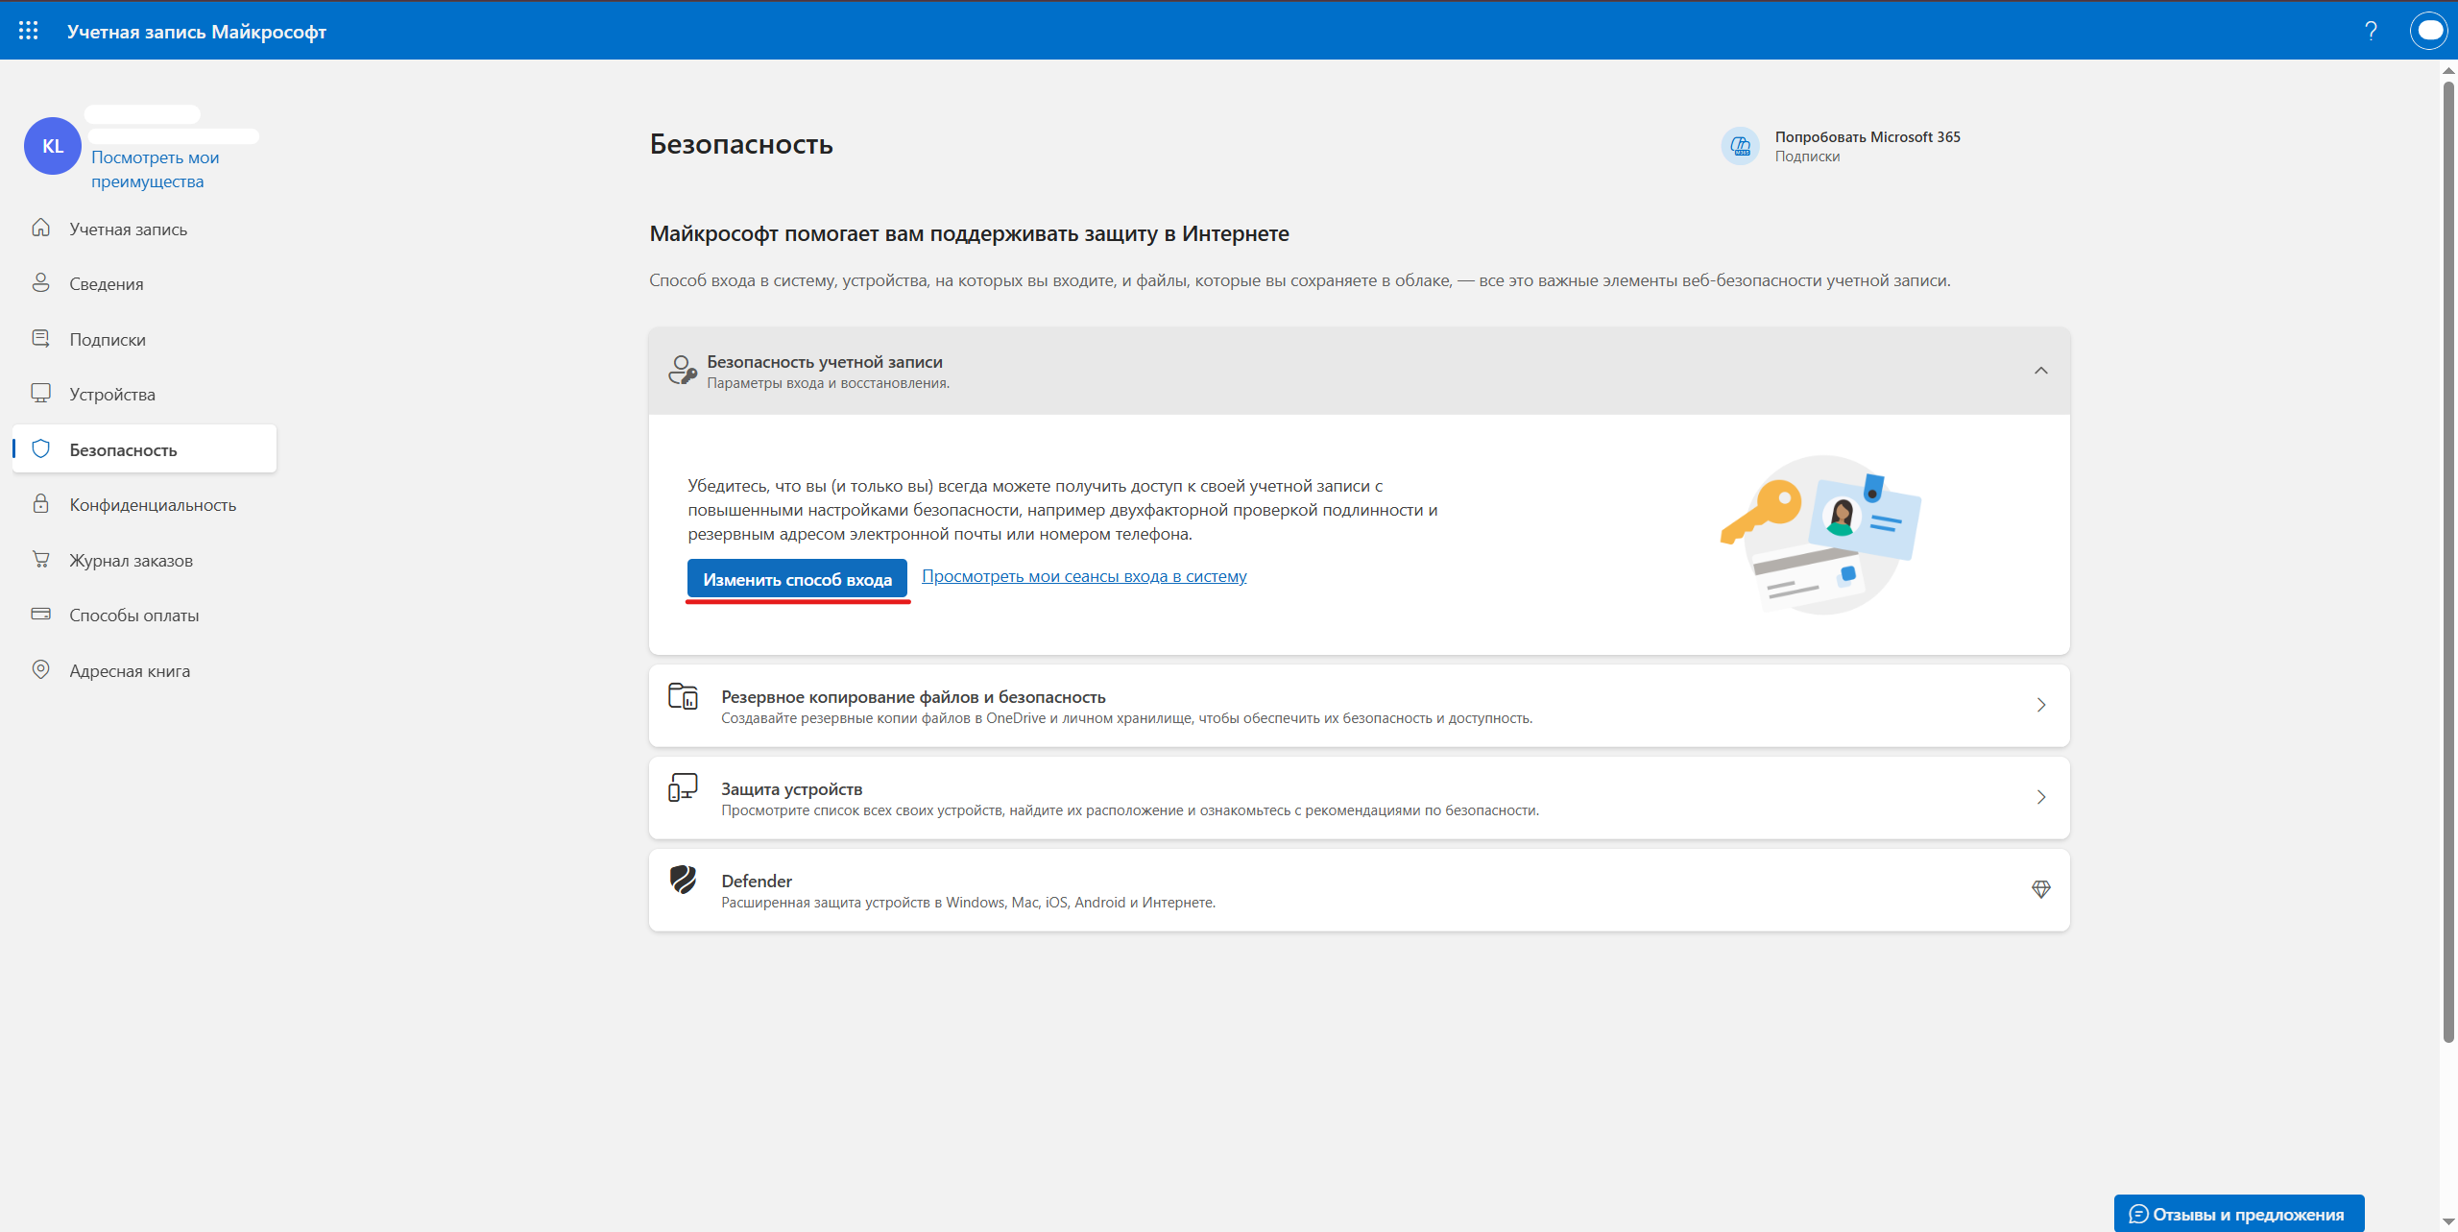Viewport: 2458px width, 1232px height.
Task: Collapse the Безопасность учетной записи section chevron
Action: point(2041,371)
